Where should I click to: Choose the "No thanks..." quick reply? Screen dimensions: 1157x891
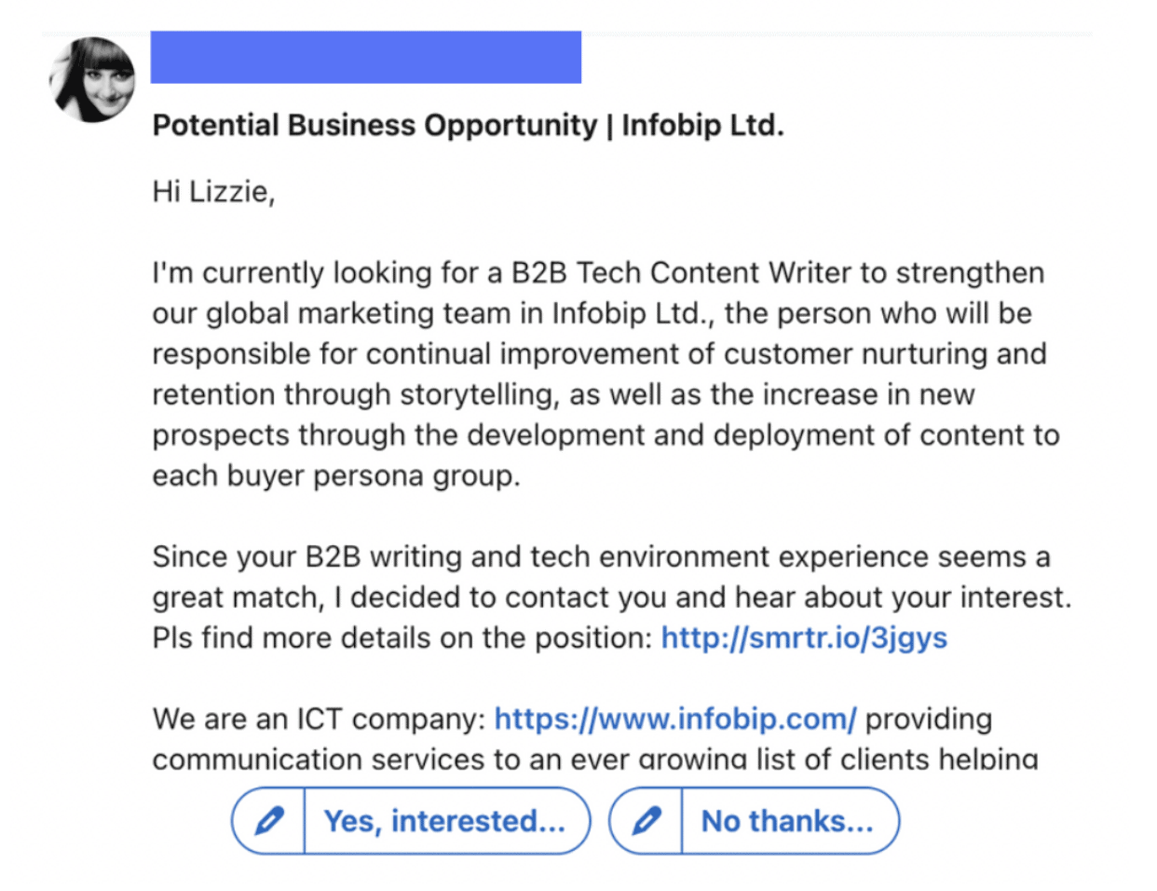click(787, 821)
